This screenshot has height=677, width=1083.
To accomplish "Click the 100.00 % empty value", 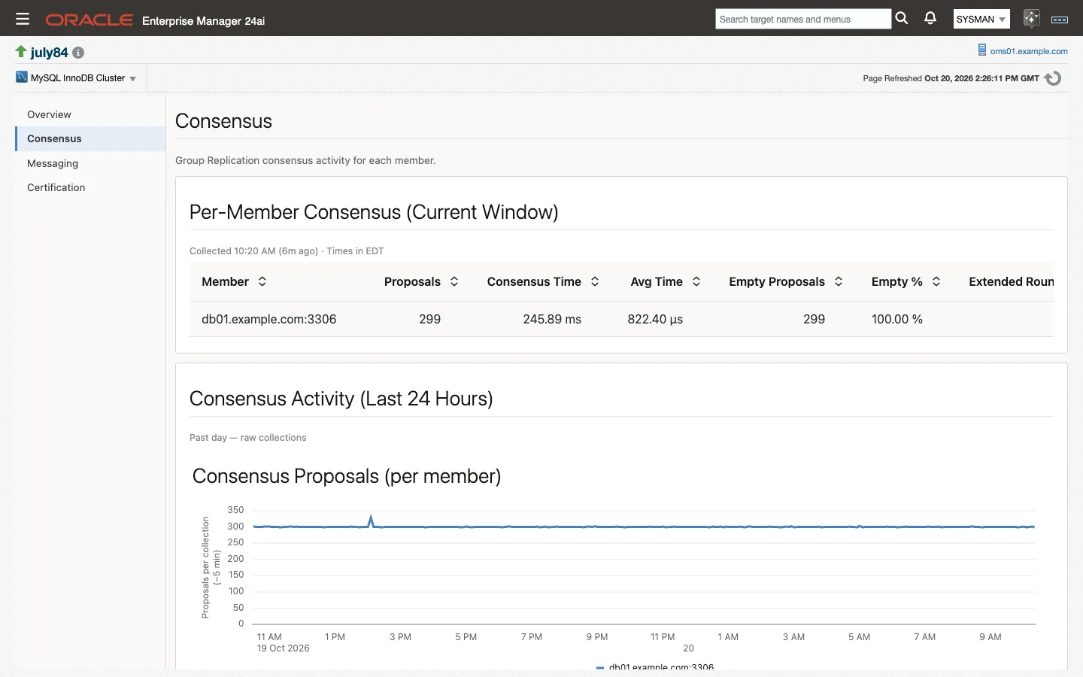I will coord(897,319).
